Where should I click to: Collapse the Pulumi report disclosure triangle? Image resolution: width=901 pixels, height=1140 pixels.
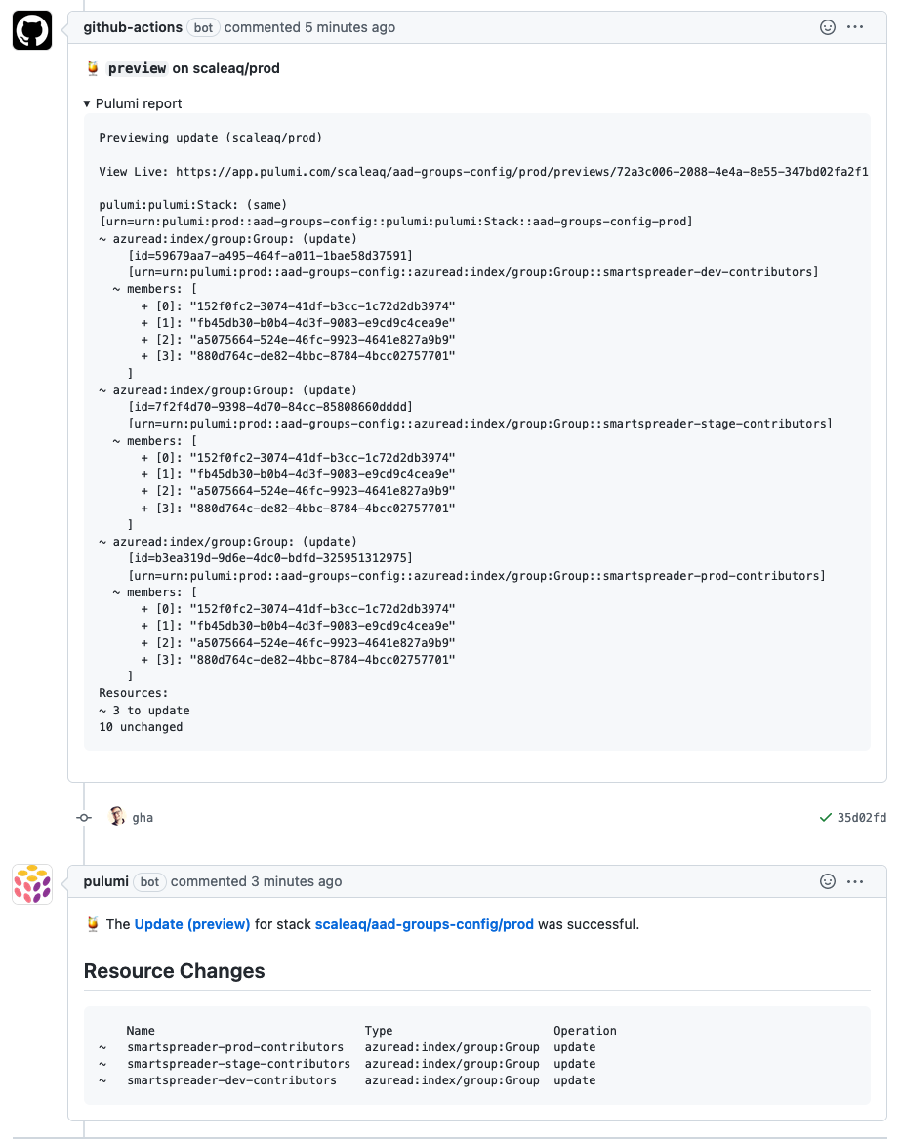coord(87,102)
